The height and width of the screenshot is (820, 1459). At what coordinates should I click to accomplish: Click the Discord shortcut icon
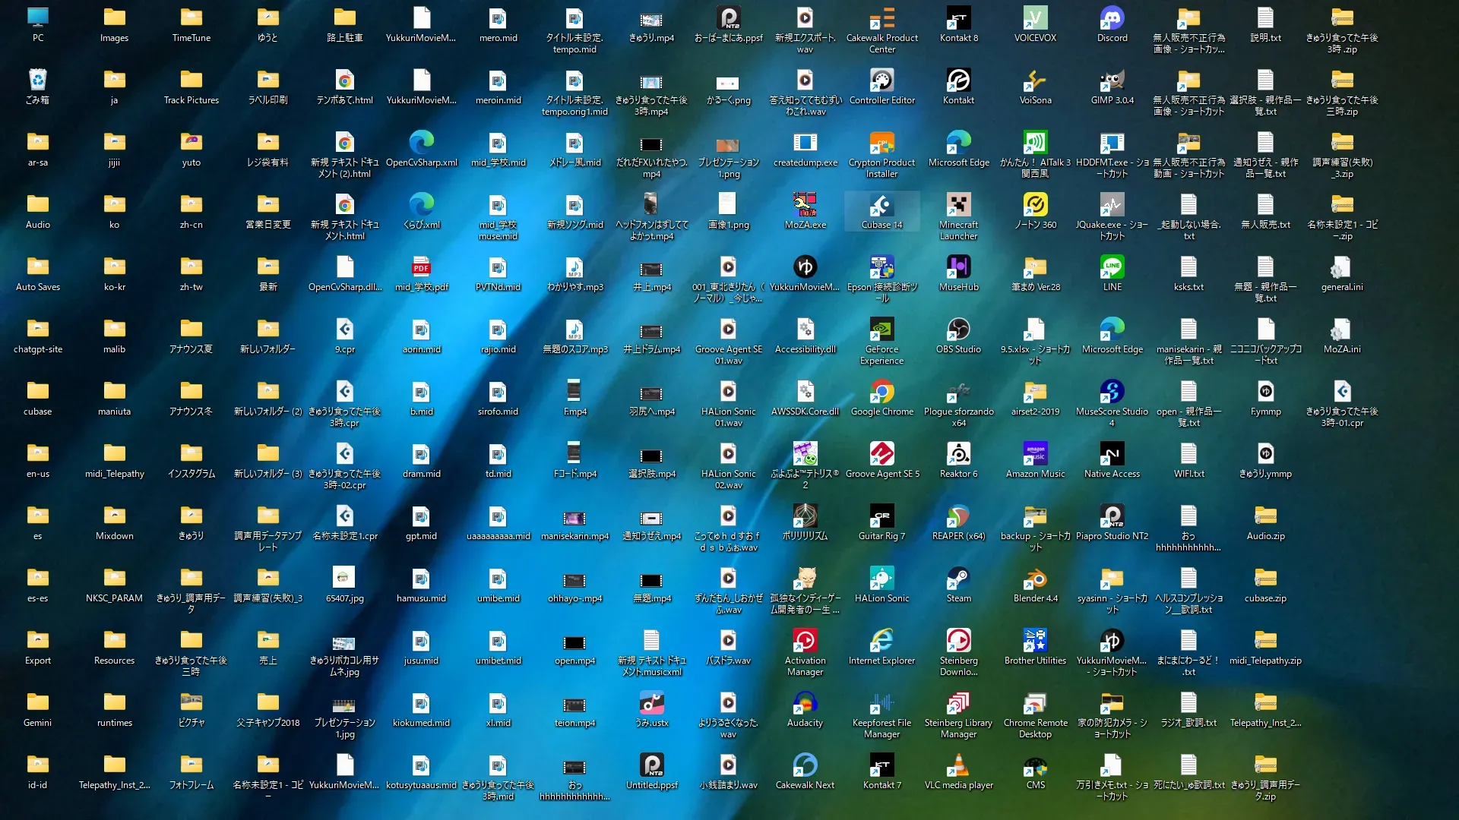click(x=1112, y=19)
